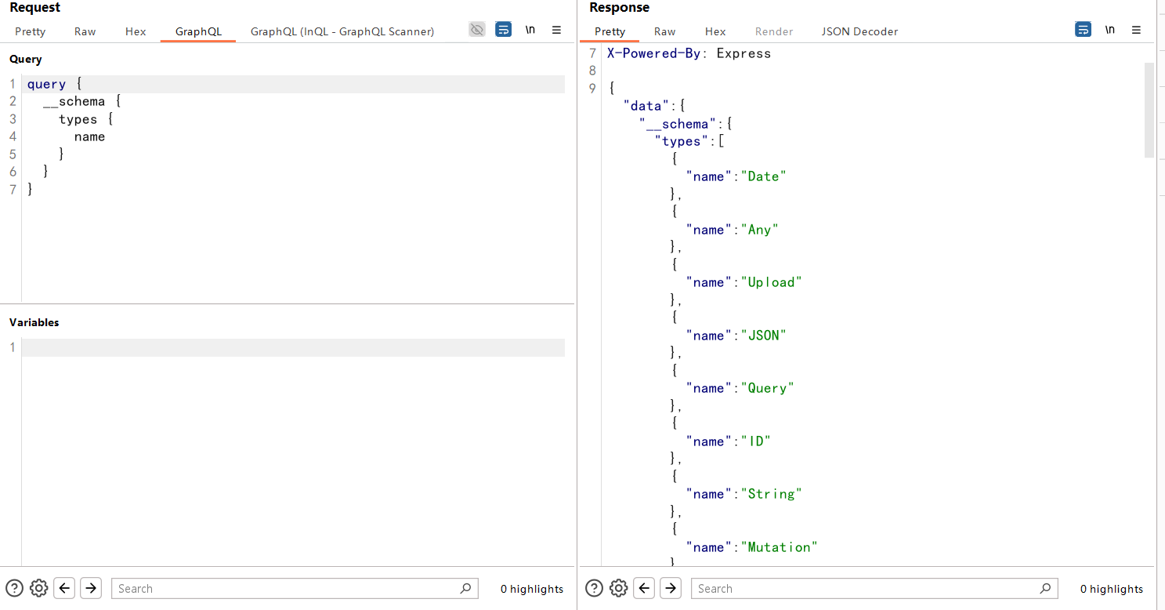The width and height of the screenshot is (1165, 610).
Task: Toggle non-printable characters in Response panel
Action: (x=1109, y=30)
